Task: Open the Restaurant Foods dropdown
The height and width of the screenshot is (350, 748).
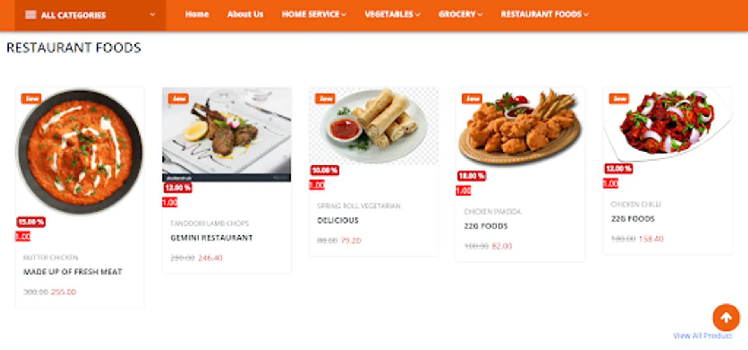Action: [544, 14]
